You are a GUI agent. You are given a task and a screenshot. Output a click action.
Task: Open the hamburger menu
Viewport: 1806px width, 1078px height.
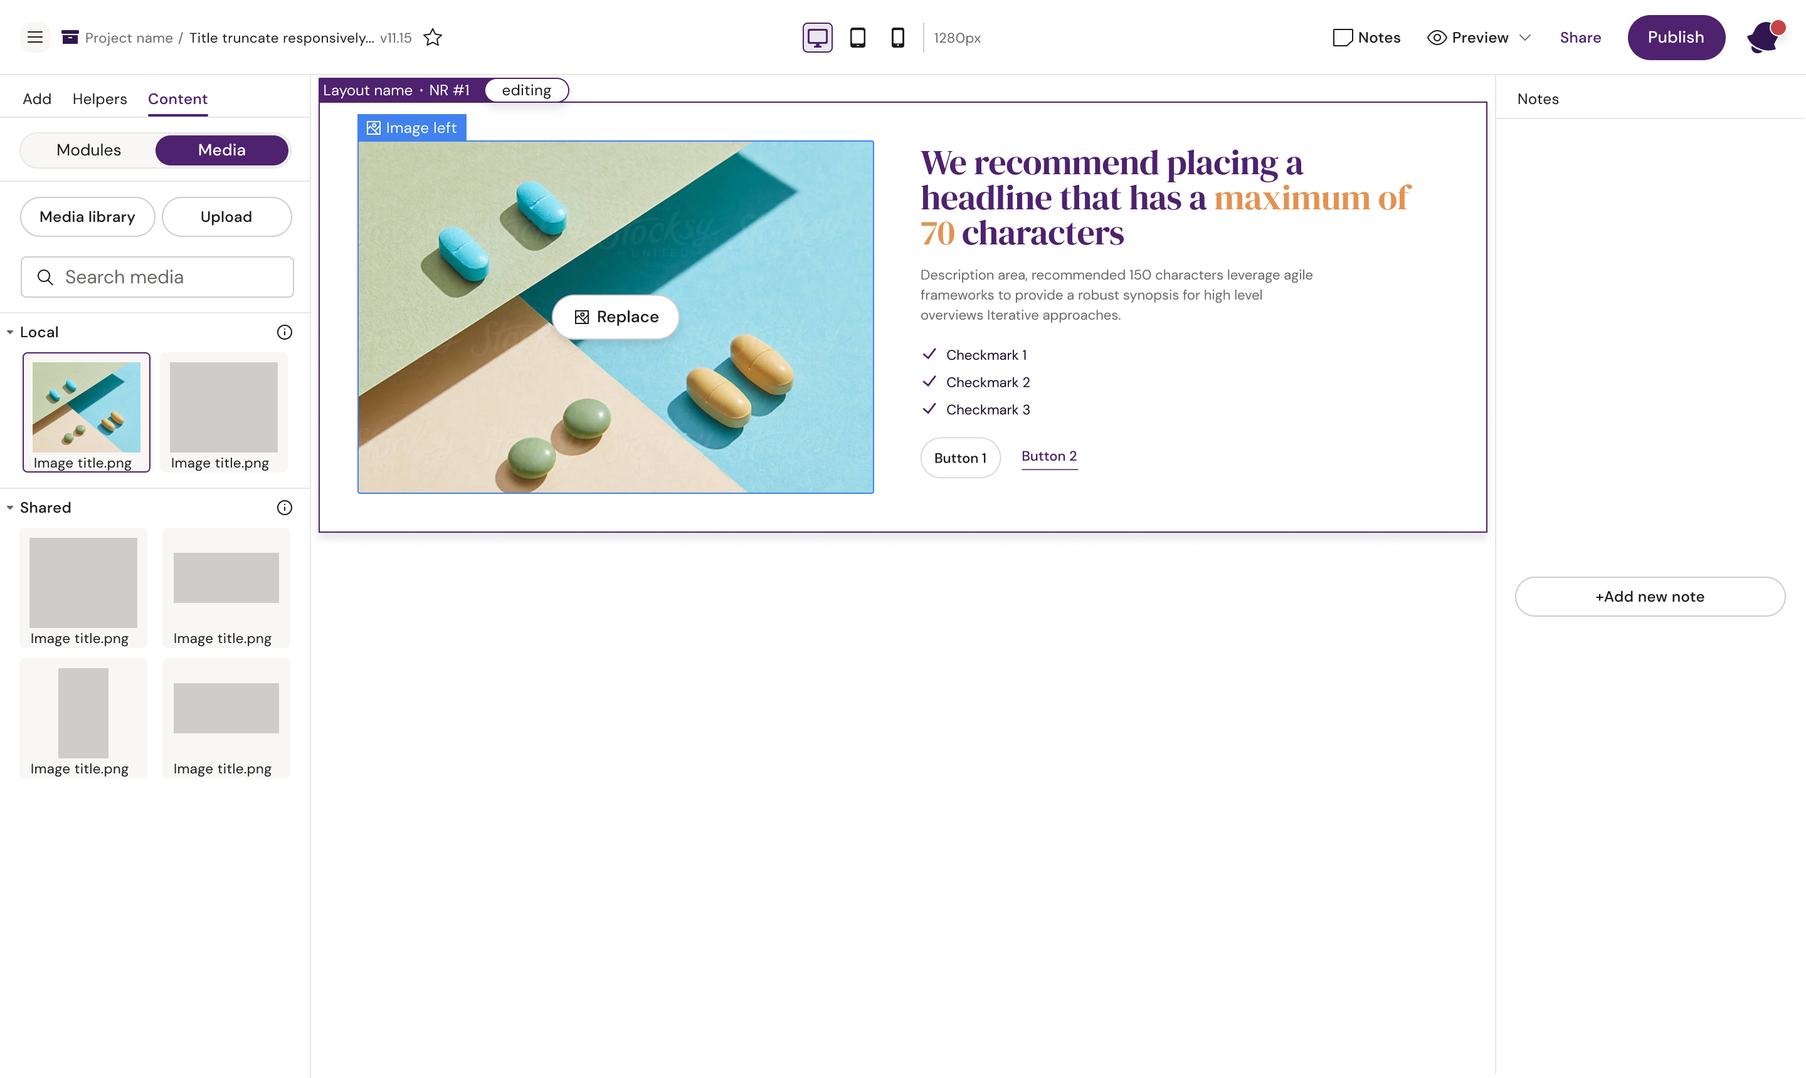pyautogui.click(x=35, y=37)
